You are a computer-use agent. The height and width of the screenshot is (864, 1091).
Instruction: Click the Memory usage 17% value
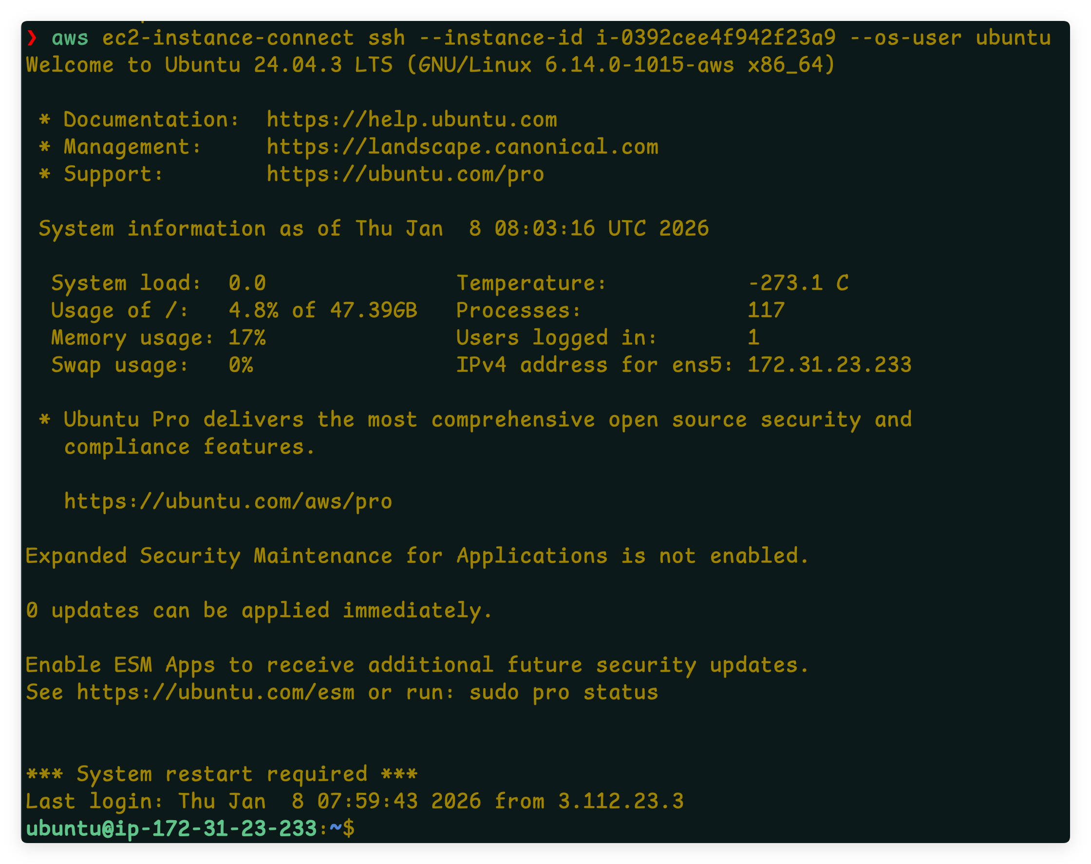pos(247,338)
